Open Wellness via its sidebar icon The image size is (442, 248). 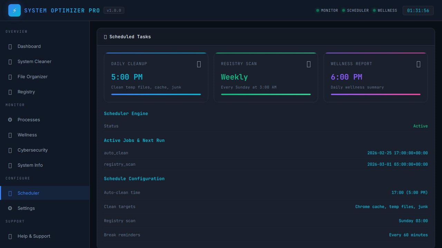click(x=10, y=135)
